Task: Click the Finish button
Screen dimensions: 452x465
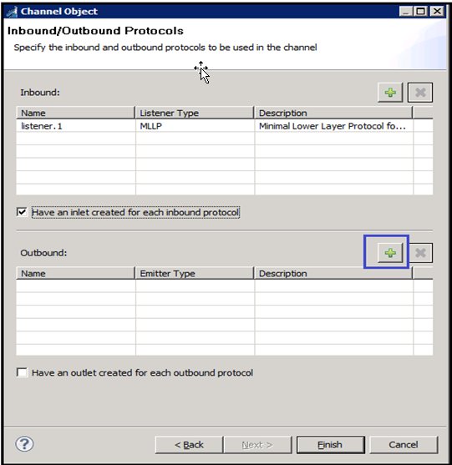Action: (330, 444)
